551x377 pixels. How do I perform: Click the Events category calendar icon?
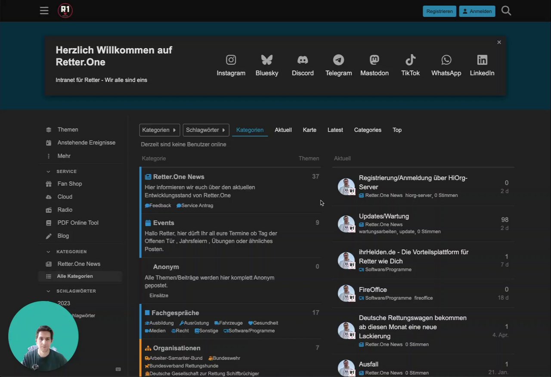pos(148,223)
